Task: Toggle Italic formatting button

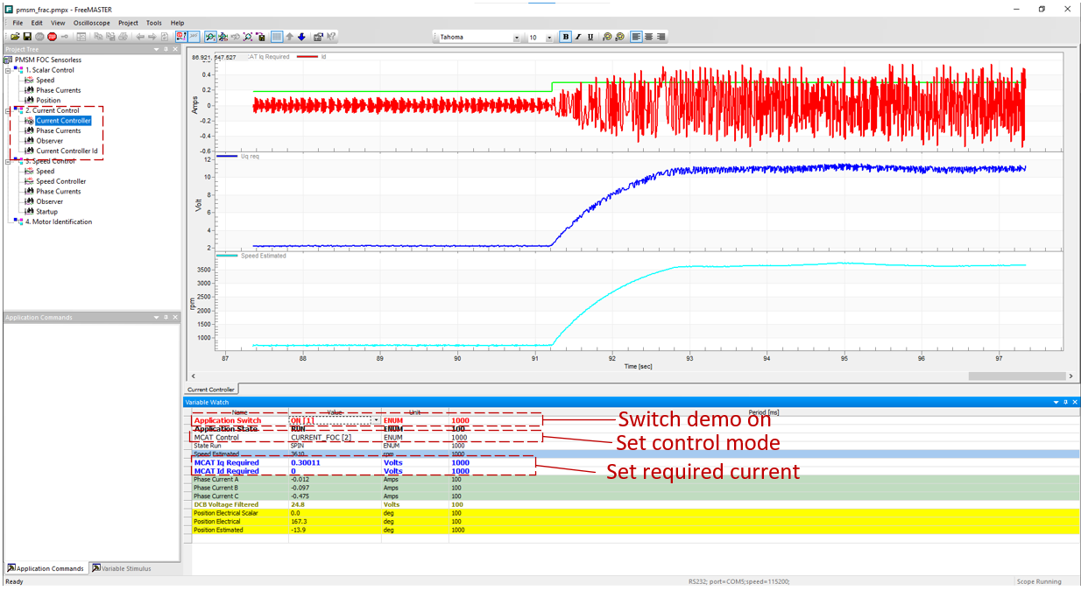Action: pyautogui.click(x=578, y=37)
